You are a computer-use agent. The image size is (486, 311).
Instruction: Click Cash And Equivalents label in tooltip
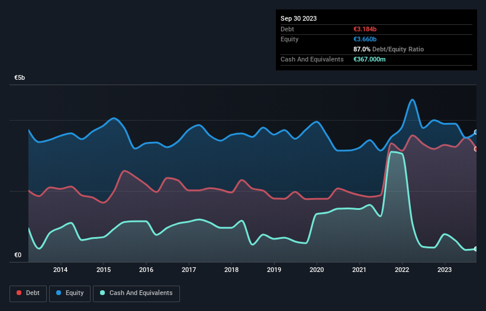pyautogui.click(x=312, y=59)
